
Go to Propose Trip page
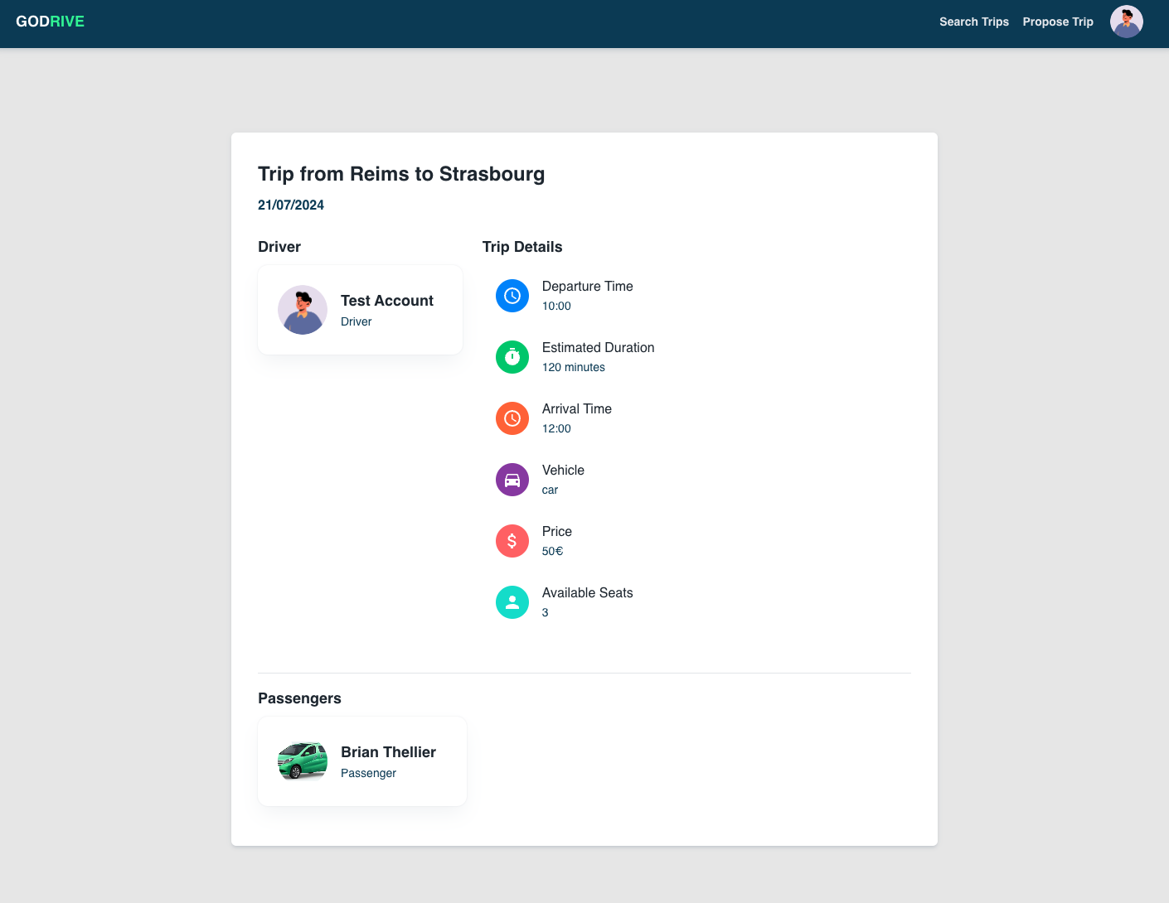pyautogui.click(x=1057, y=22)
